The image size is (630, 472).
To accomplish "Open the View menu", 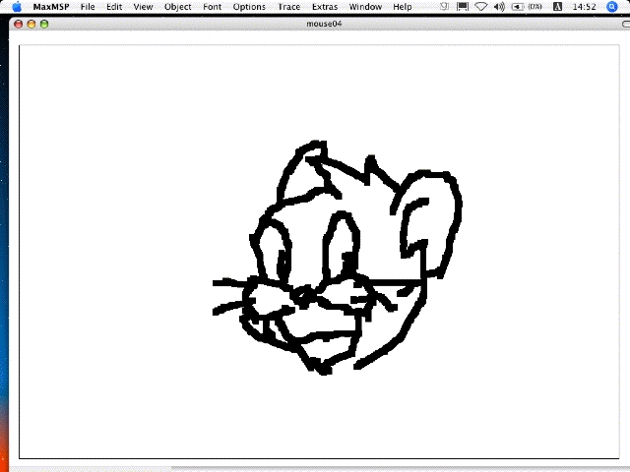I will pos(143,7).
